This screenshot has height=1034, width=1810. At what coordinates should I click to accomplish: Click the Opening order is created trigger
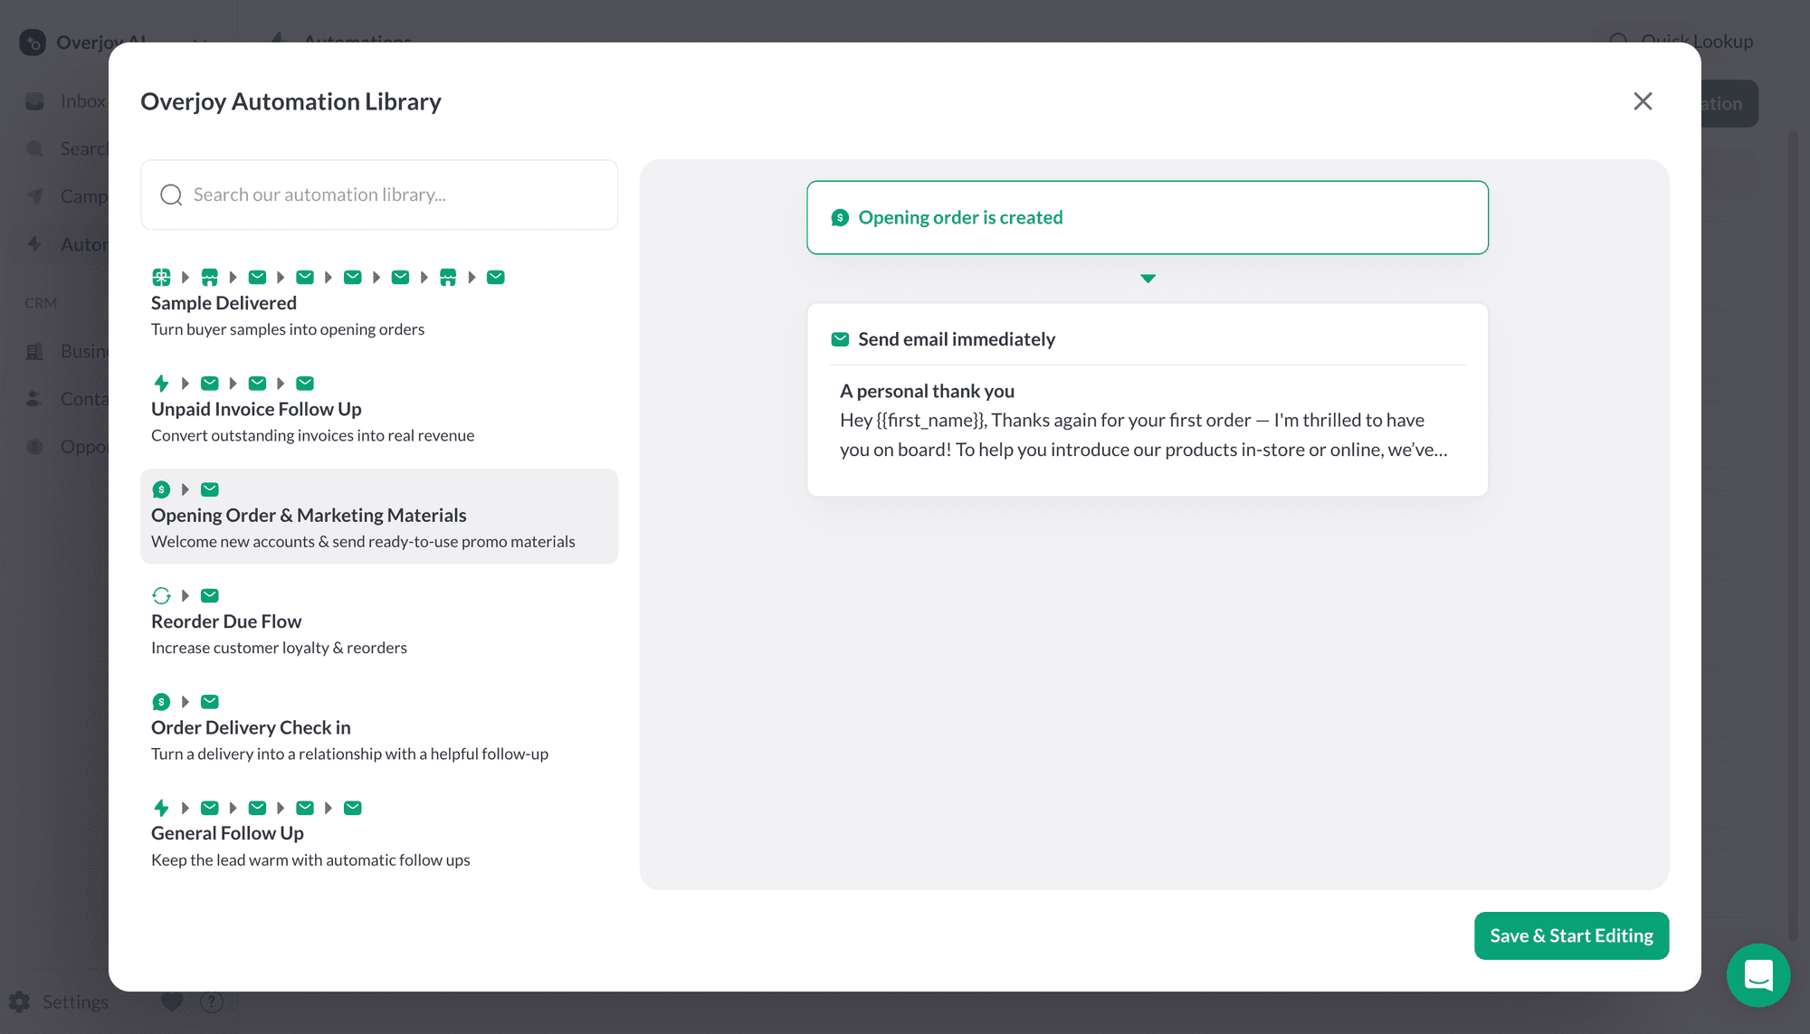point(1148,217)
